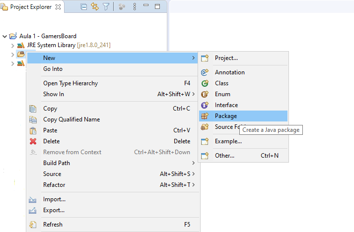
Task: Click the Import... menu entry
Action: click(x=55, y=199)
